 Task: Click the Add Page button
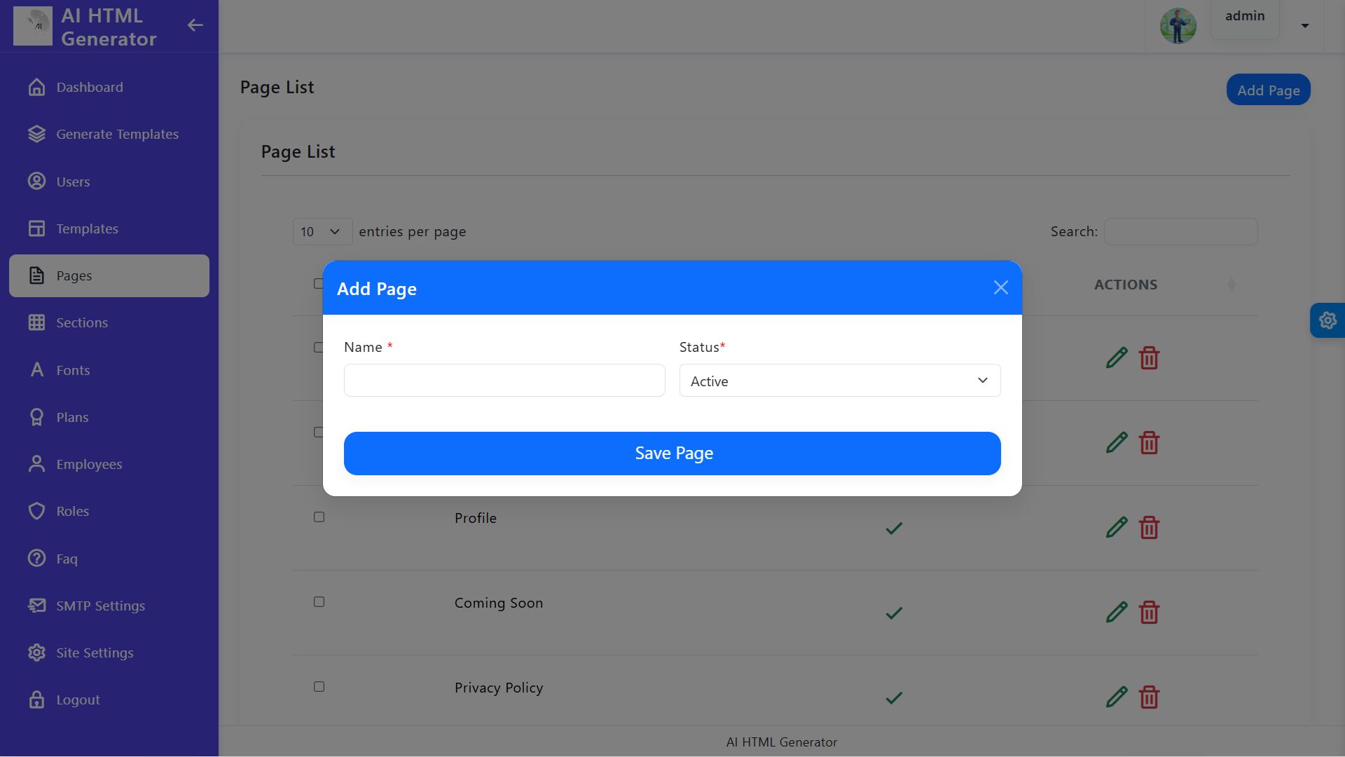(x=1268, y=90)
